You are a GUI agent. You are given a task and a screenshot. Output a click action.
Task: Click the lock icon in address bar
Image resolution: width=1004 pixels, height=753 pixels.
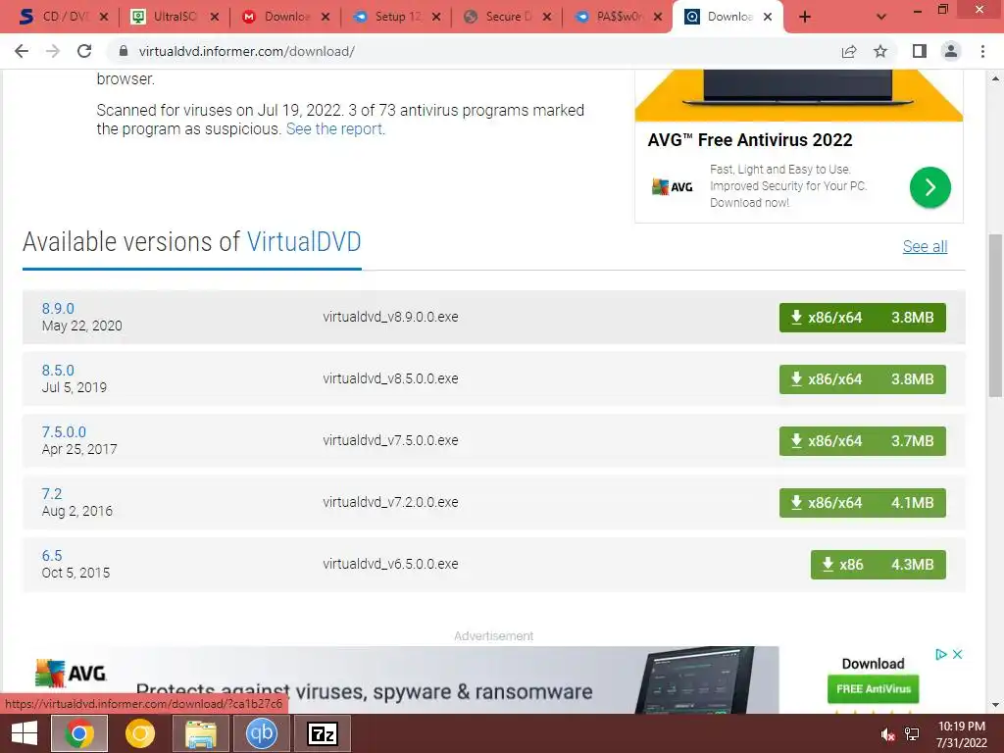click(124, 51)
